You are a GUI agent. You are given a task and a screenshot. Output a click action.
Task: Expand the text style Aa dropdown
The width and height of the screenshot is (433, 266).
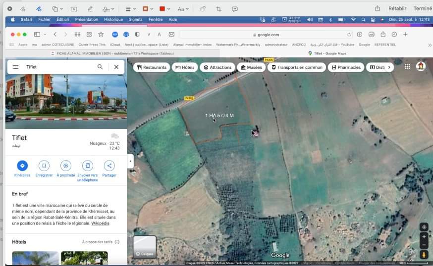point(183,9)
